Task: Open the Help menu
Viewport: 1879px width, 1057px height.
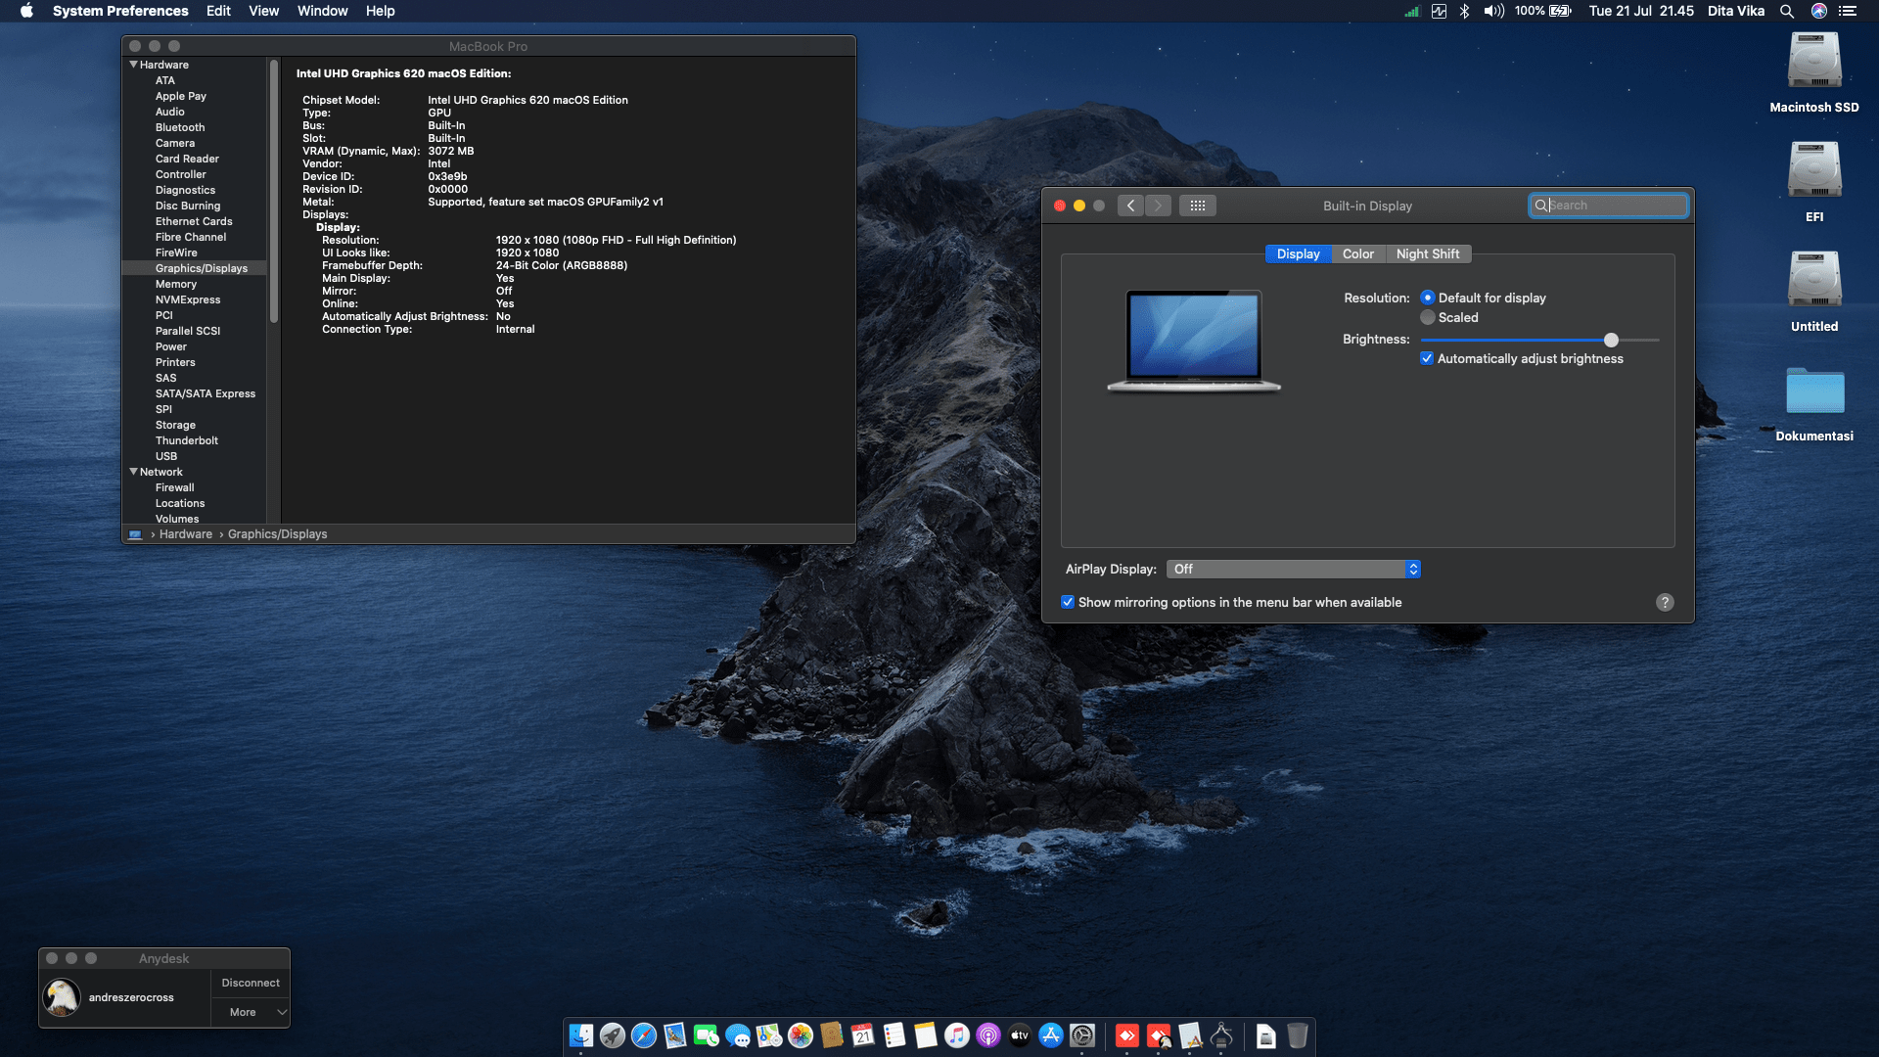Action: pyautogui.click(x=380, y=11)
